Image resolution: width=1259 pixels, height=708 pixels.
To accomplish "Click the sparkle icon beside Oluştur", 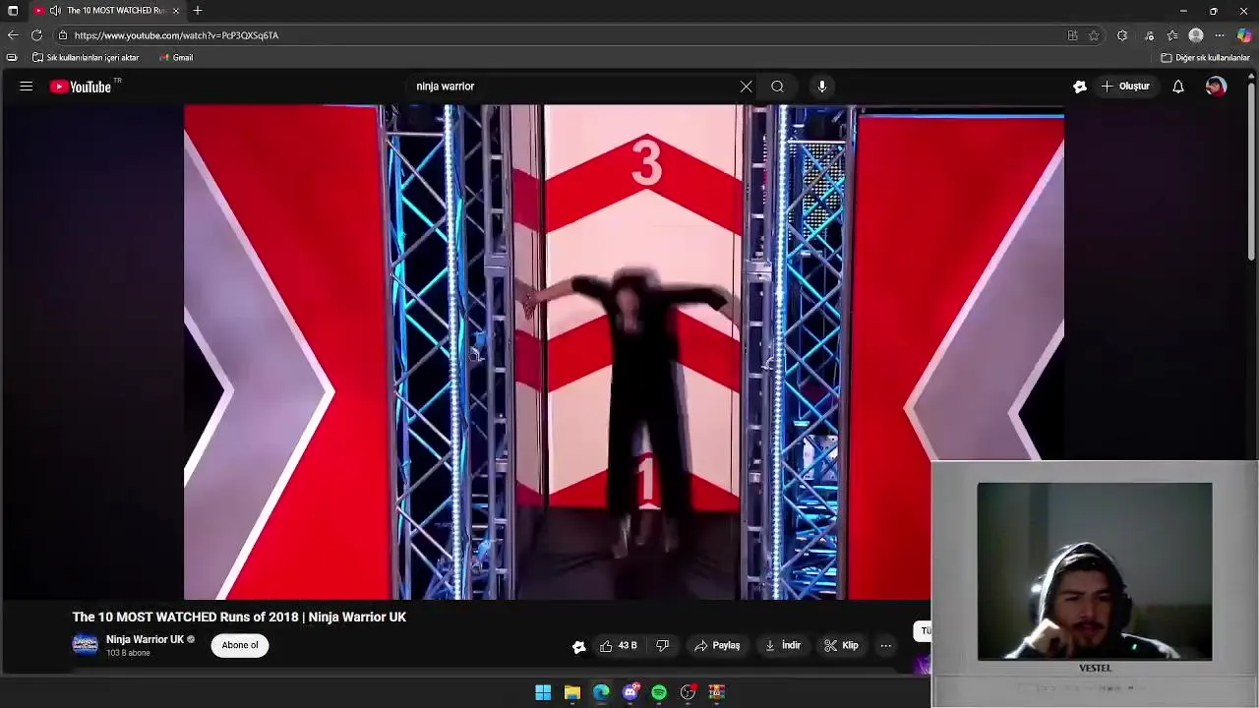I will point(1080,87).
